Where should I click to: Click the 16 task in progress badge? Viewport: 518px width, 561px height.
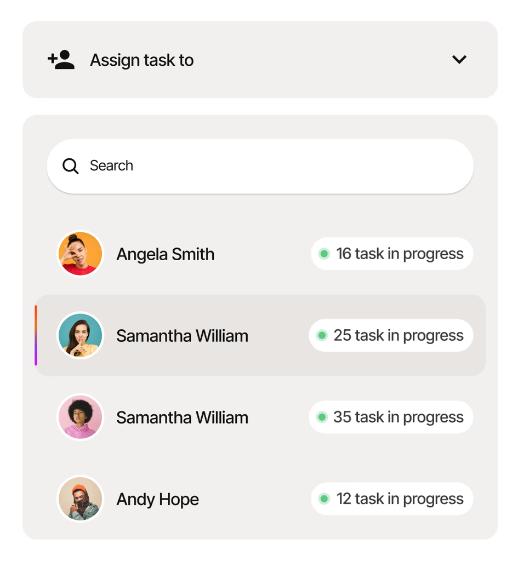tap(392, 254)
